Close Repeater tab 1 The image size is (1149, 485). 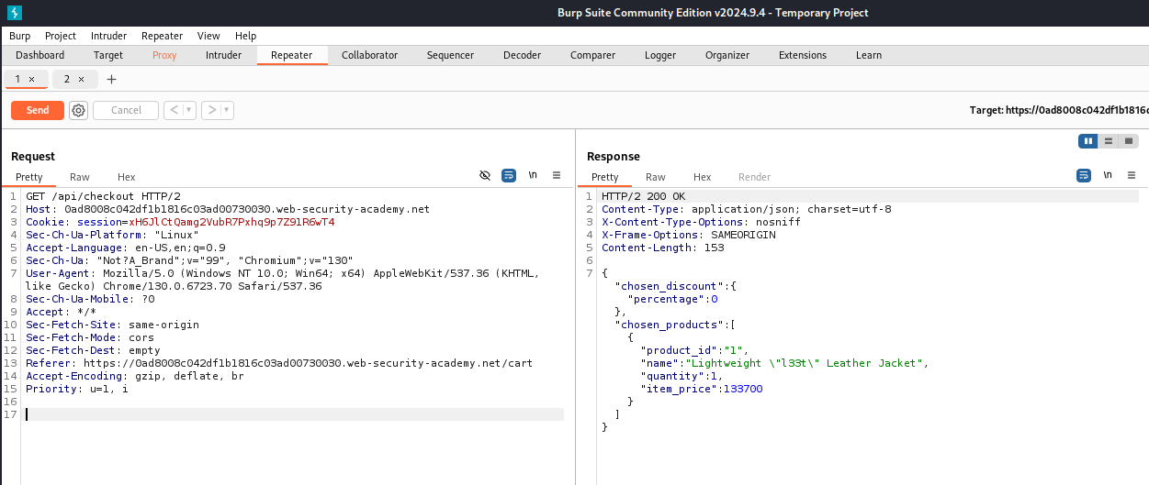point(31,80)
